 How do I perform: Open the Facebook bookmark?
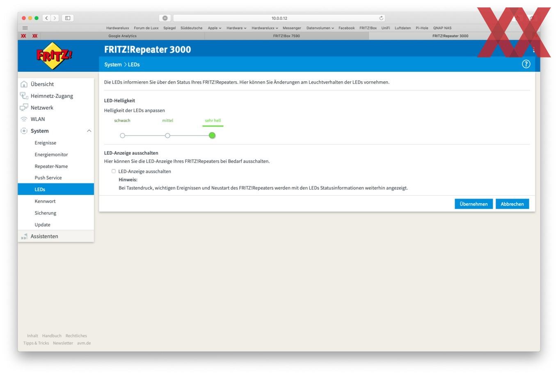346,28
